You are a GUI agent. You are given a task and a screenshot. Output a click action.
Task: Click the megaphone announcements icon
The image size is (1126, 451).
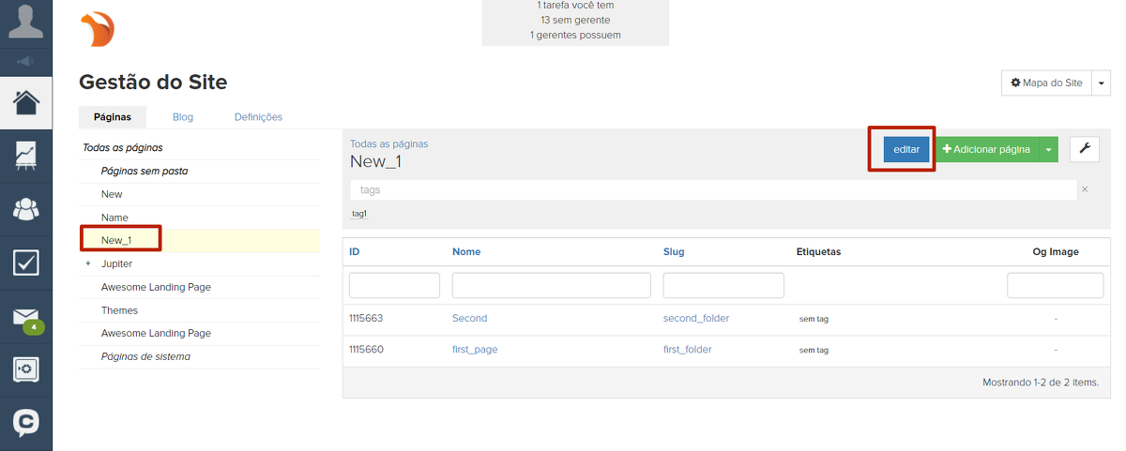(25, 62)
